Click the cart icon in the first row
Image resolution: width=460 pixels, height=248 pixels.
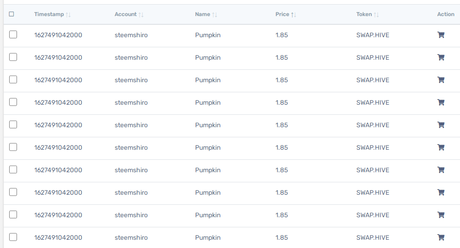click(x=441, y=35)
